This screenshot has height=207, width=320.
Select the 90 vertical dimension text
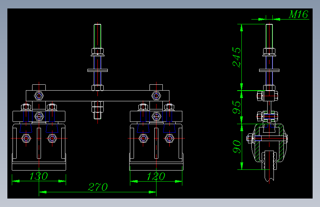(x=237, y=147)
